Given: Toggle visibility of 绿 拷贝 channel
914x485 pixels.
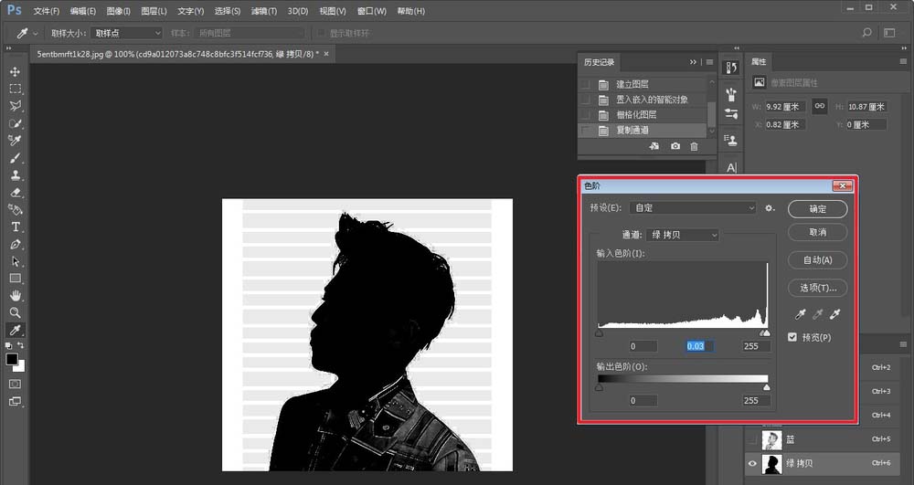Looking at the screenshot, I should click(753, 464).
